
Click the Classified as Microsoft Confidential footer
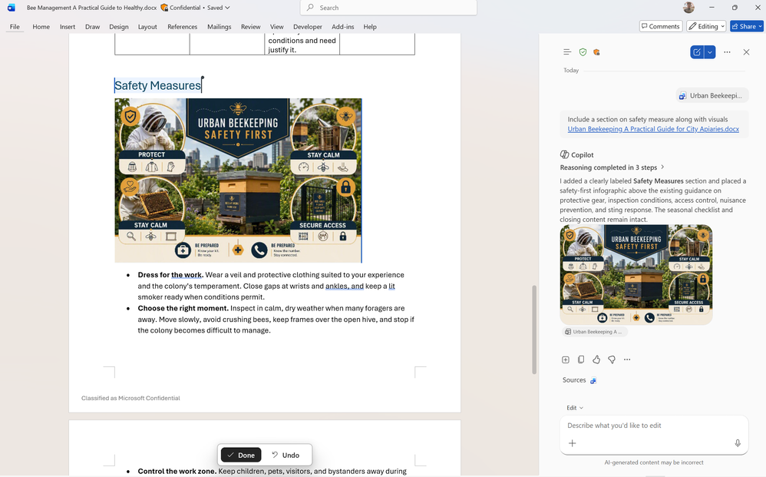click(130, 399)
